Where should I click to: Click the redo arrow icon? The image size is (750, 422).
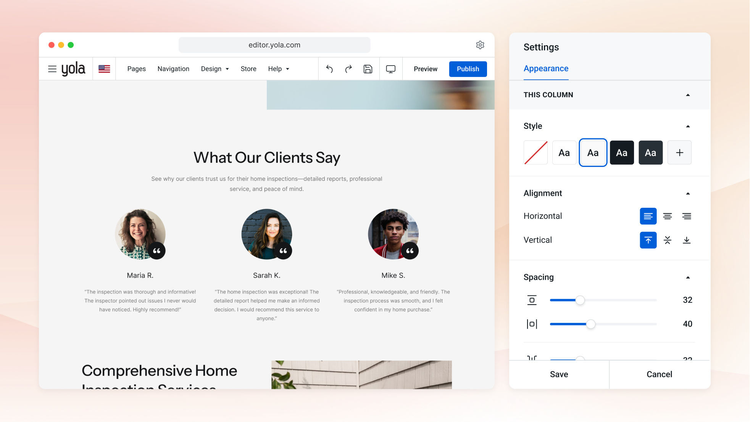click(348, 69)
